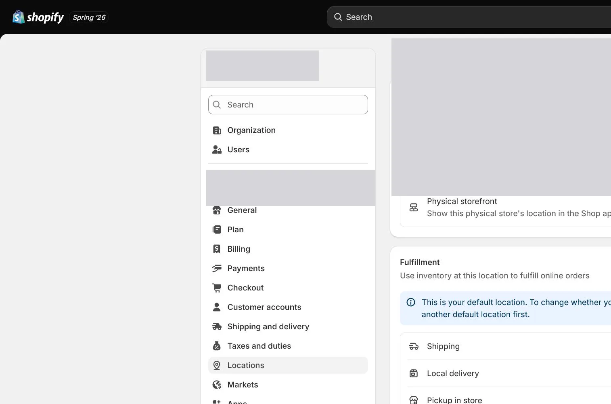611x404 pixels.
Task: Open Checkout settings
Action: [288, 288]
